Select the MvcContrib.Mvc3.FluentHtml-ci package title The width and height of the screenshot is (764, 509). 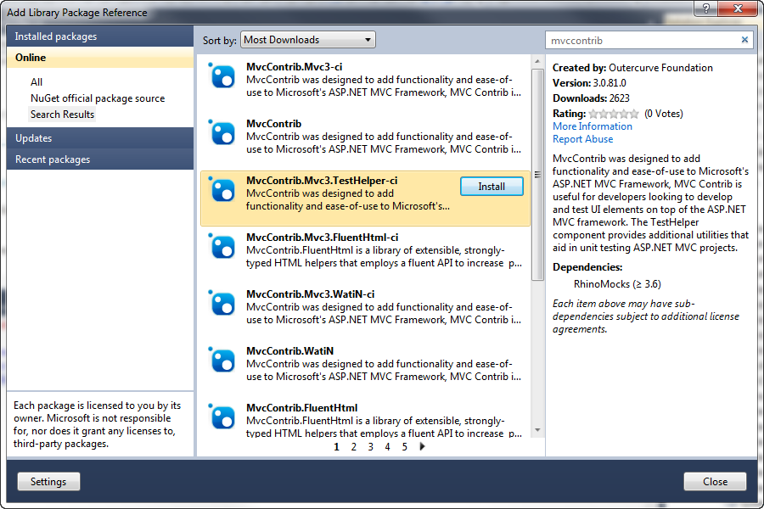[322, 238]
